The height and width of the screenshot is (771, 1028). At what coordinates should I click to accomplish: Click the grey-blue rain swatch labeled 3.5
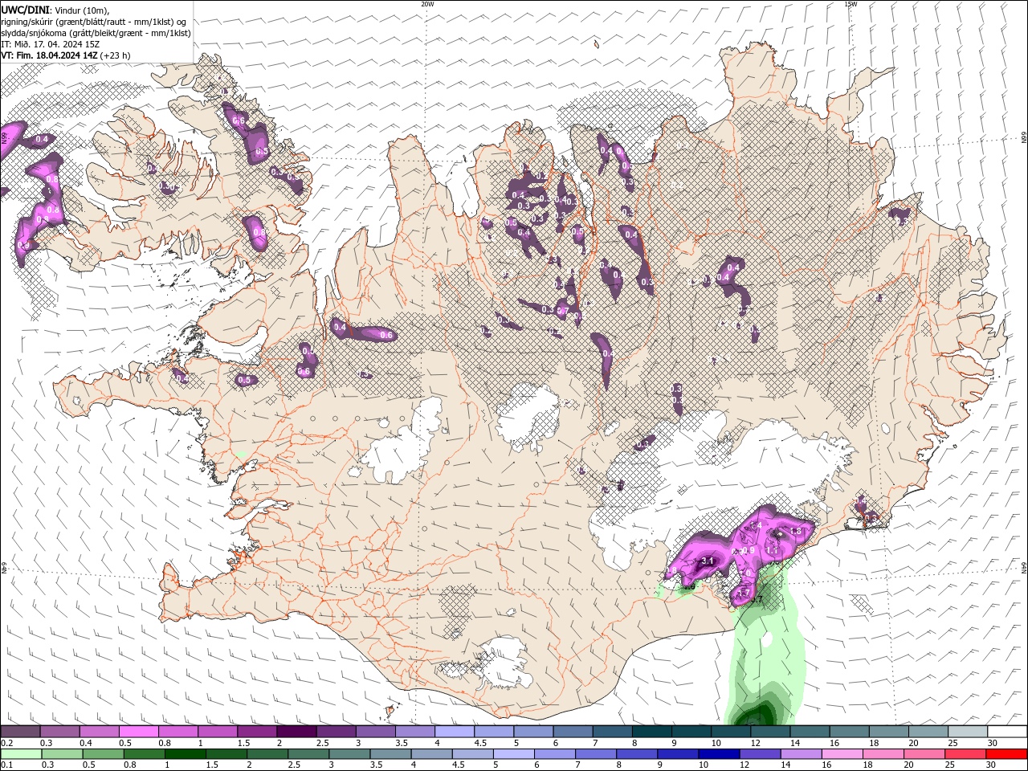(390, 754)
